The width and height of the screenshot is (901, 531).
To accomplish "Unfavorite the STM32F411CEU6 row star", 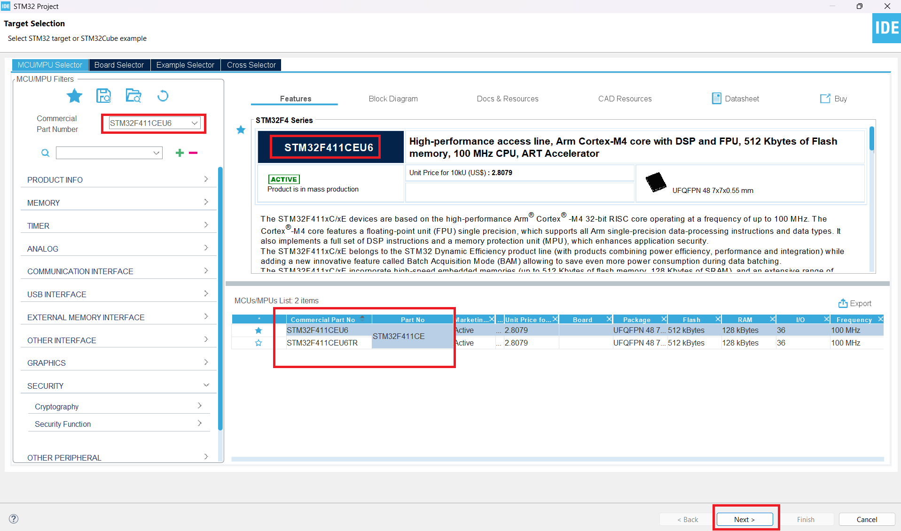I will pos(259,331).
